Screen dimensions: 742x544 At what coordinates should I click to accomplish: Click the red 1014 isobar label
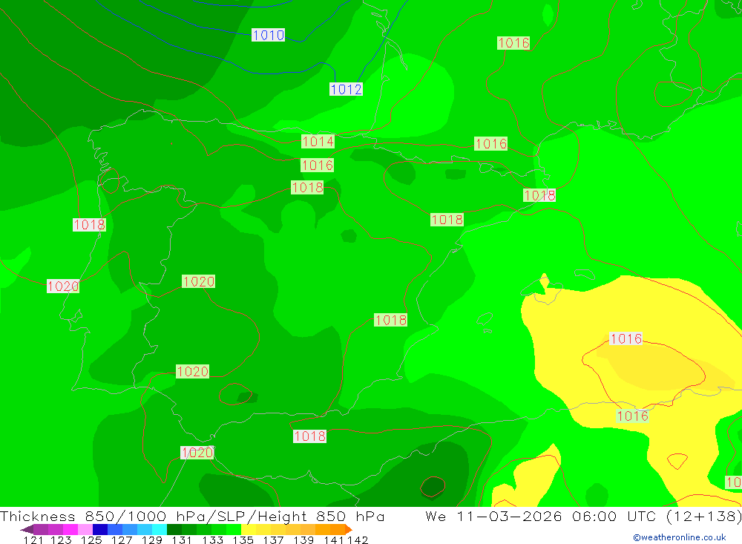[318, 141]
